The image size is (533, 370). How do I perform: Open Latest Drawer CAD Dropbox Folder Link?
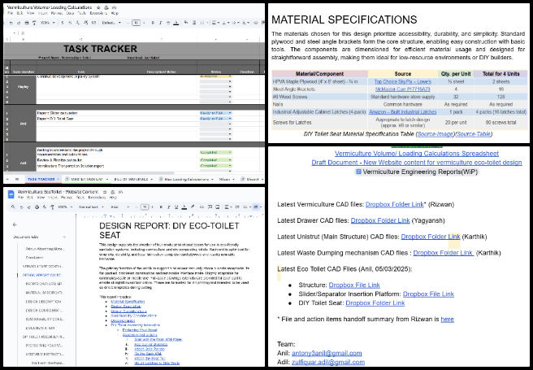coord(380,220)
